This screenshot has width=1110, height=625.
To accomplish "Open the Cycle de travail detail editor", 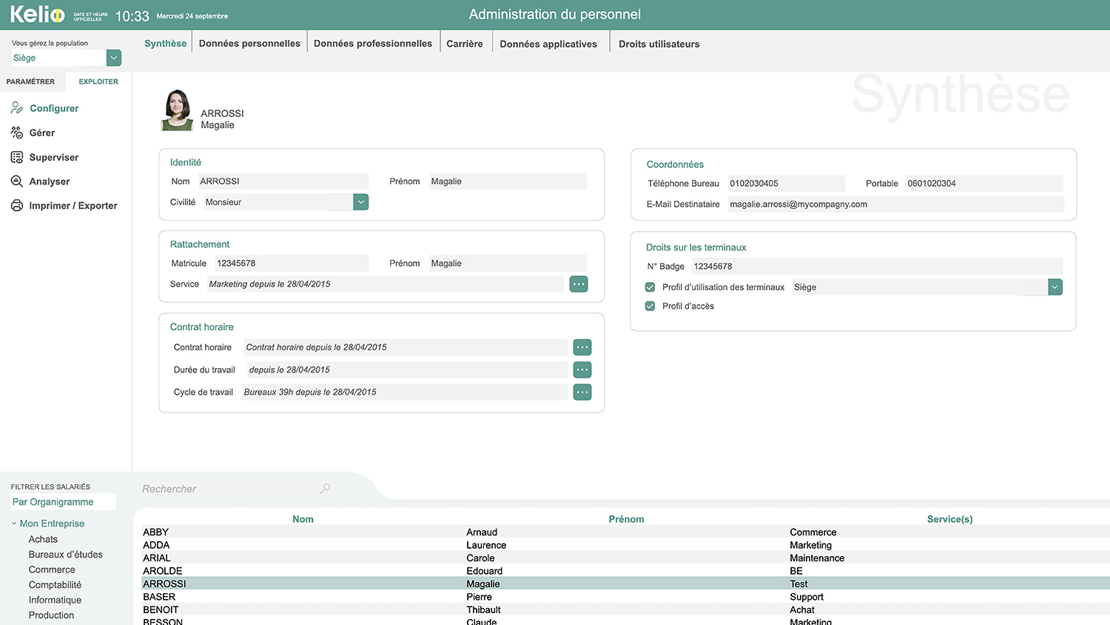I will coord(582,392).
